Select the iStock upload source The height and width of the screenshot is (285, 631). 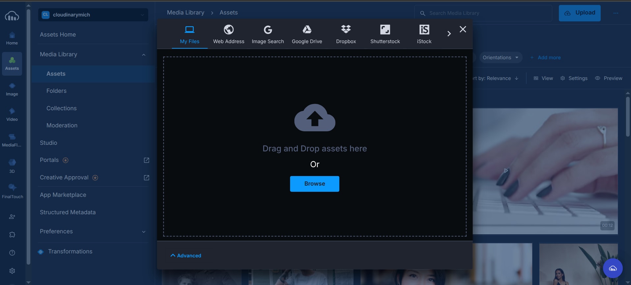coord(424,34)
